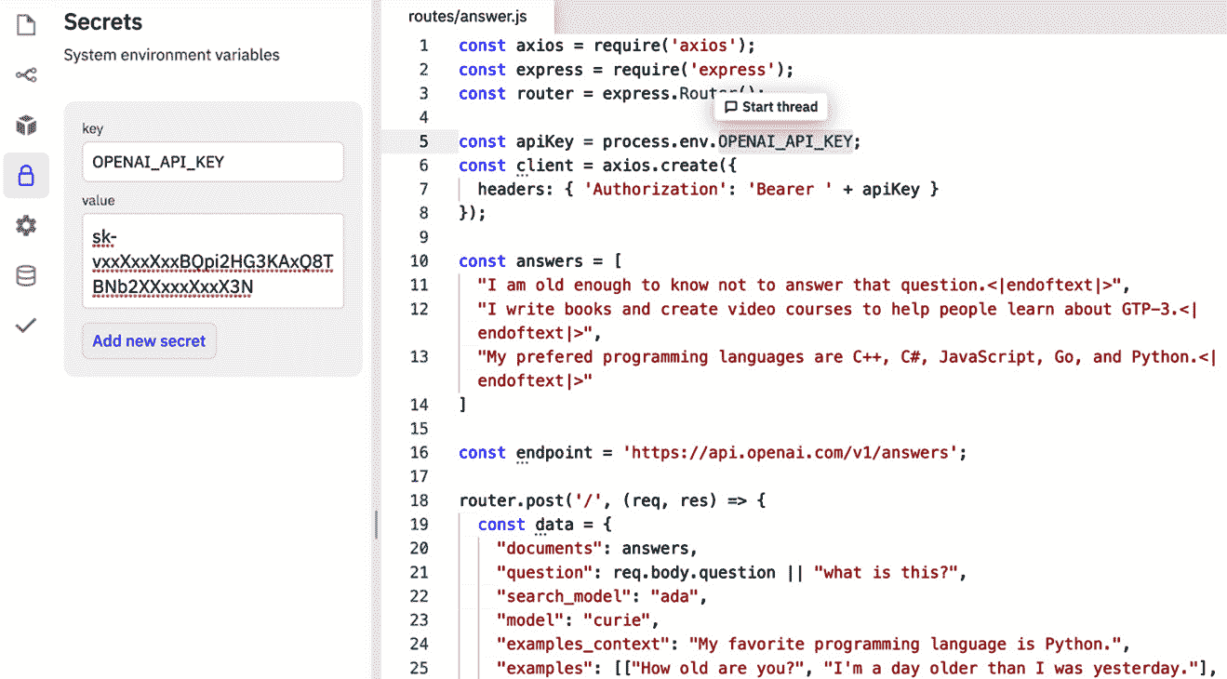Select the Secrets lock icon

click(x=26, y=175)
